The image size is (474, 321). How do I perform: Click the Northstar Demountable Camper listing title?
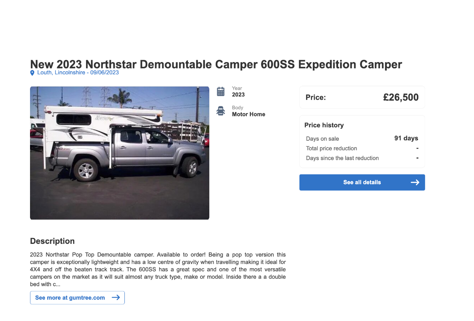(x=216, y=64)
